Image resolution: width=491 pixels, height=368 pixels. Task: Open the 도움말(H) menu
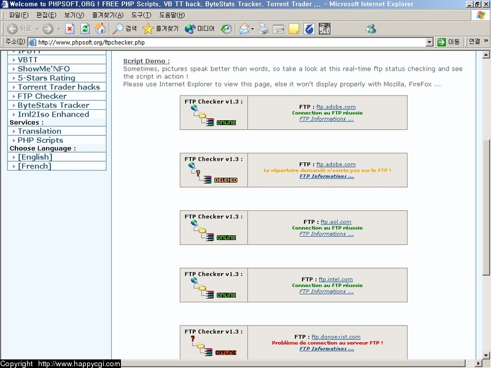click(x=172, y=15)
